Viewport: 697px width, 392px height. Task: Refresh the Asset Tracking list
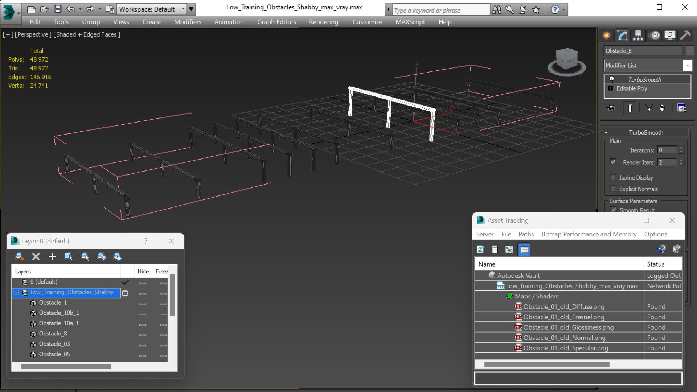[480, 249]
